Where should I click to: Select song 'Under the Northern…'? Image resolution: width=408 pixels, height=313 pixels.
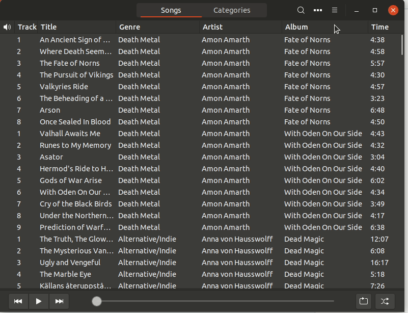pyautogui.click(x=77, y=216)
